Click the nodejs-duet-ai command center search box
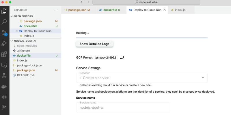The image size is (231, 115). click(146, 2)
